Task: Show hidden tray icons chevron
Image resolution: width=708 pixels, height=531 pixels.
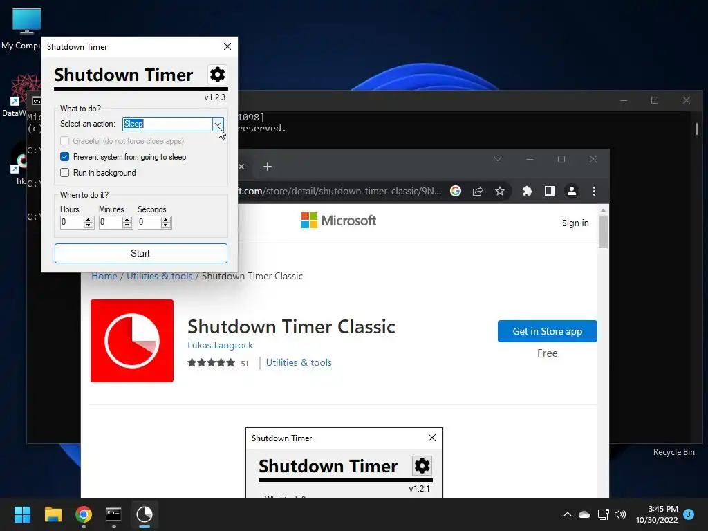Action: coord(568,514)
